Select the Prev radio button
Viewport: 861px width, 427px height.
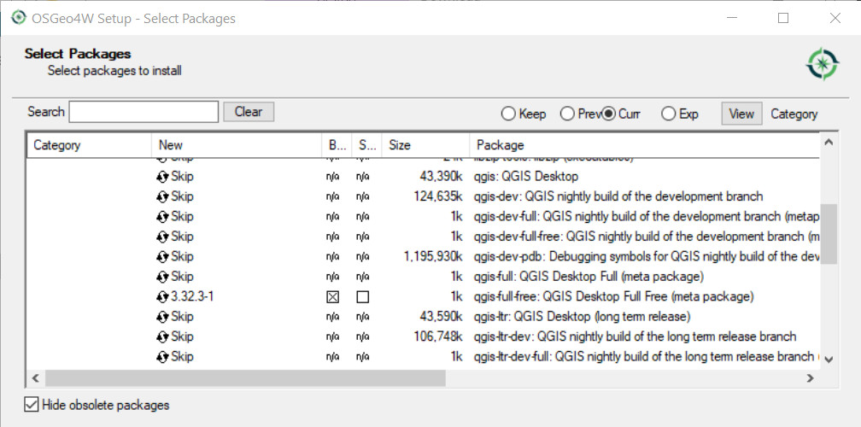567,114
